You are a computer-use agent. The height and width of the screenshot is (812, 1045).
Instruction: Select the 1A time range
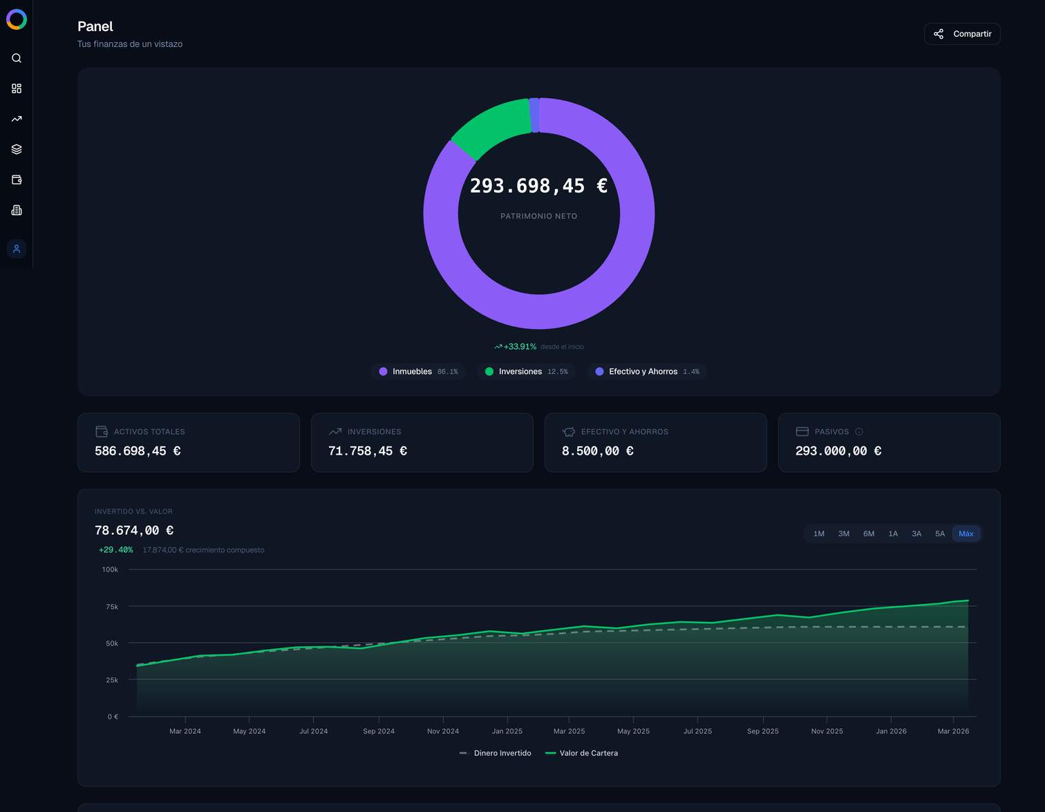click(893, 534)
